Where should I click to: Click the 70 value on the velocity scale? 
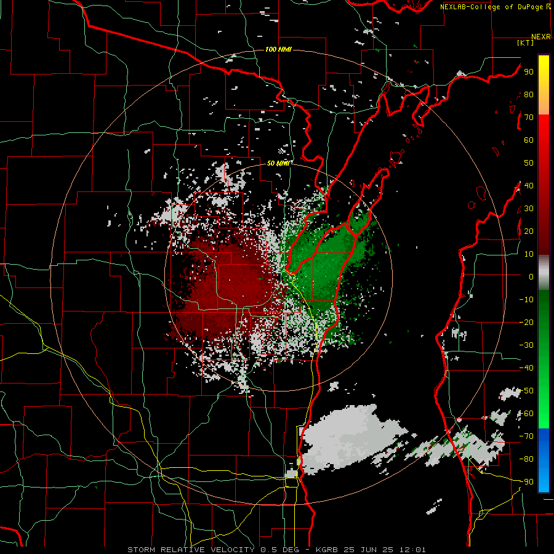point(529,118)
